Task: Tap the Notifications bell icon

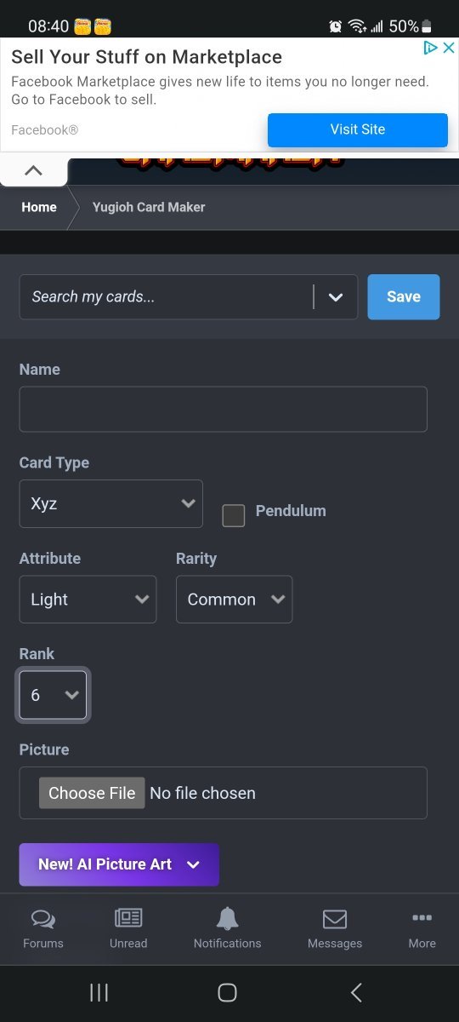Action: (x=227, y=918)
